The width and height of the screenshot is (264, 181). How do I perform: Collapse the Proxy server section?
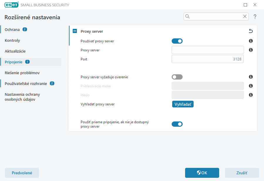tap(75, 31)
